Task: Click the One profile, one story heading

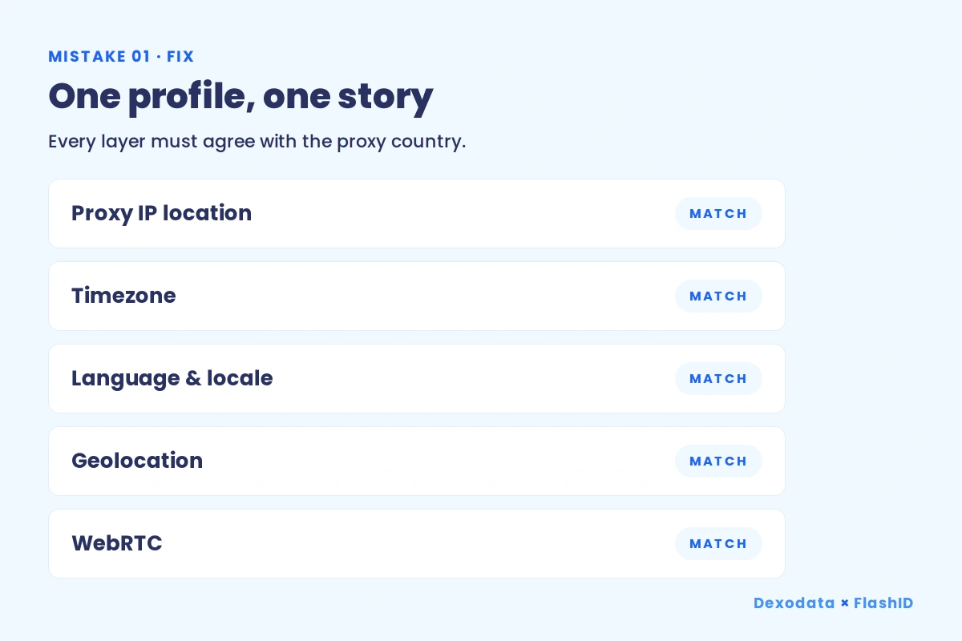Action: [240, 97]
